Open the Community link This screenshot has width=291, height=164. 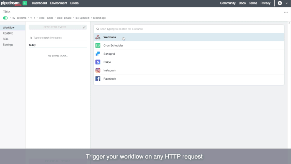pyautogui.click(x=228, y=3)
